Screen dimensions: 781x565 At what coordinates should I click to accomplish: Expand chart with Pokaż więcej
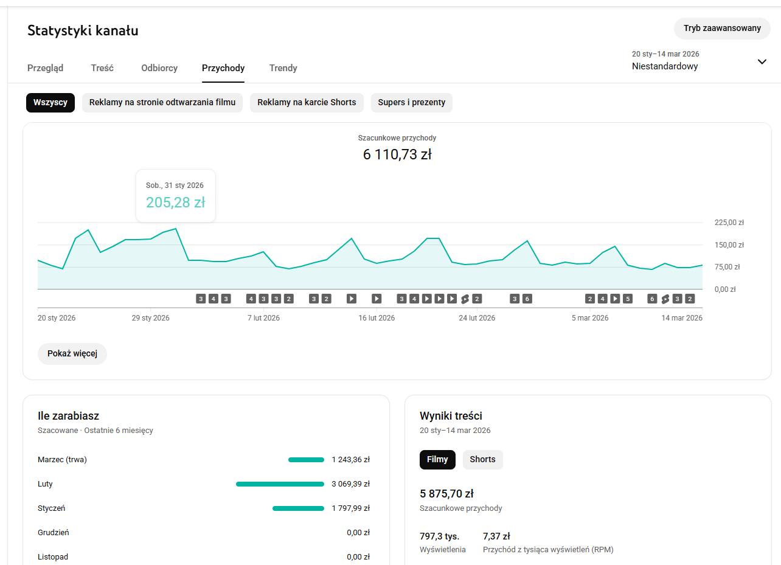coord(72,354)
